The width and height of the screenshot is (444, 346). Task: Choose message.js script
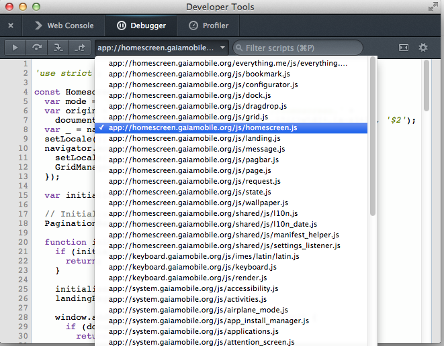coord(231,149)
